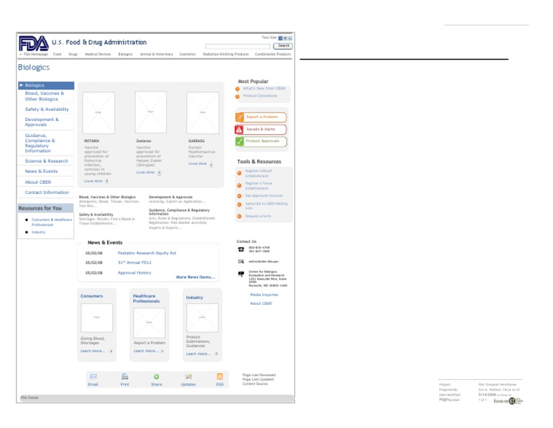
Task: Open the Recalls & Alerts button
Action: click(261, 130)
